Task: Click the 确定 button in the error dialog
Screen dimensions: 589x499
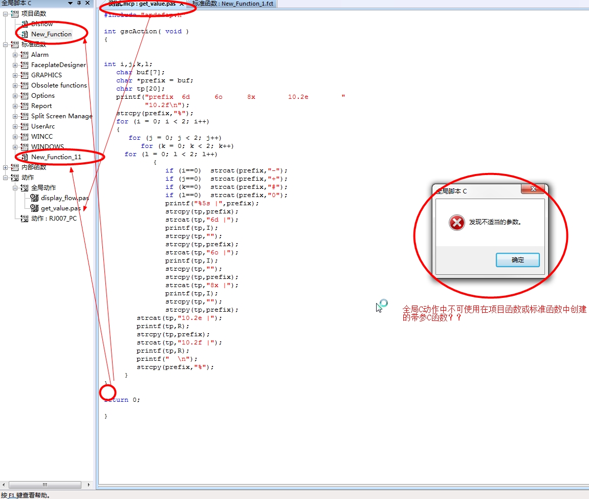Action: tap(518, 259)
